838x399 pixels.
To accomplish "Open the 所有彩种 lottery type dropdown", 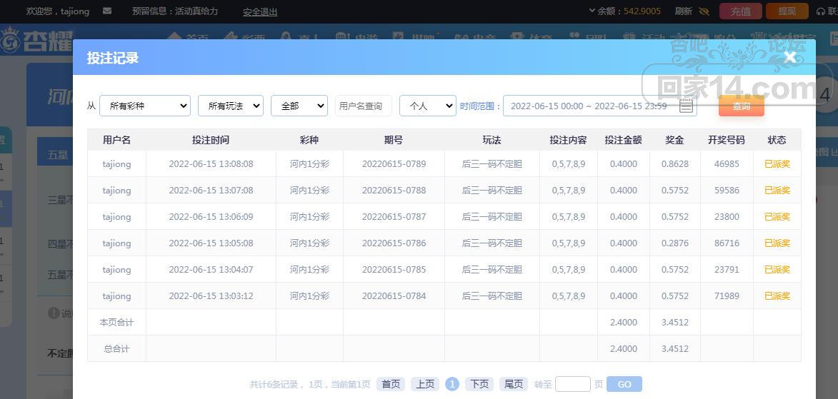I will click(x=145, y=106).
